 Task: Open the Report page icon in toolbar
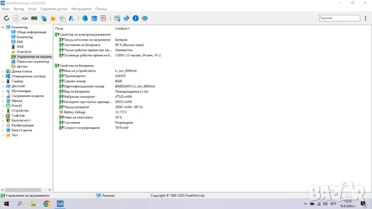(x=16, y=18)
